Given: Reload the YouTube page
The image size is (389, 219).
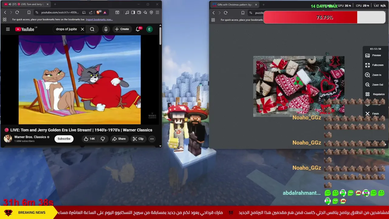Looking at the screenshot, I should [x=17, y=12].
